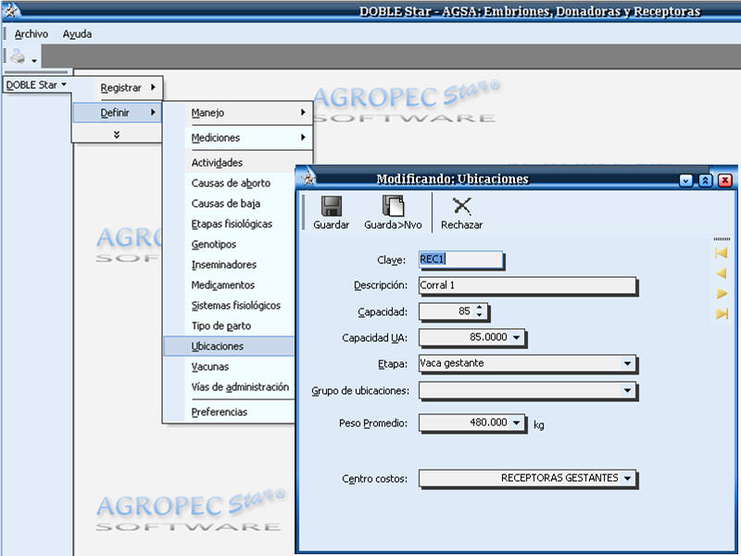This screenshot has width=741, height=556.
Task: Click the double-up arrow dialog title button
Action: [705, 180]
